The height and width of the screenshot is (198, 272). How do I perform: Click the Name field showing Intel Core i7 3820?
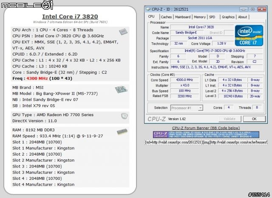(x=202, y=27)
